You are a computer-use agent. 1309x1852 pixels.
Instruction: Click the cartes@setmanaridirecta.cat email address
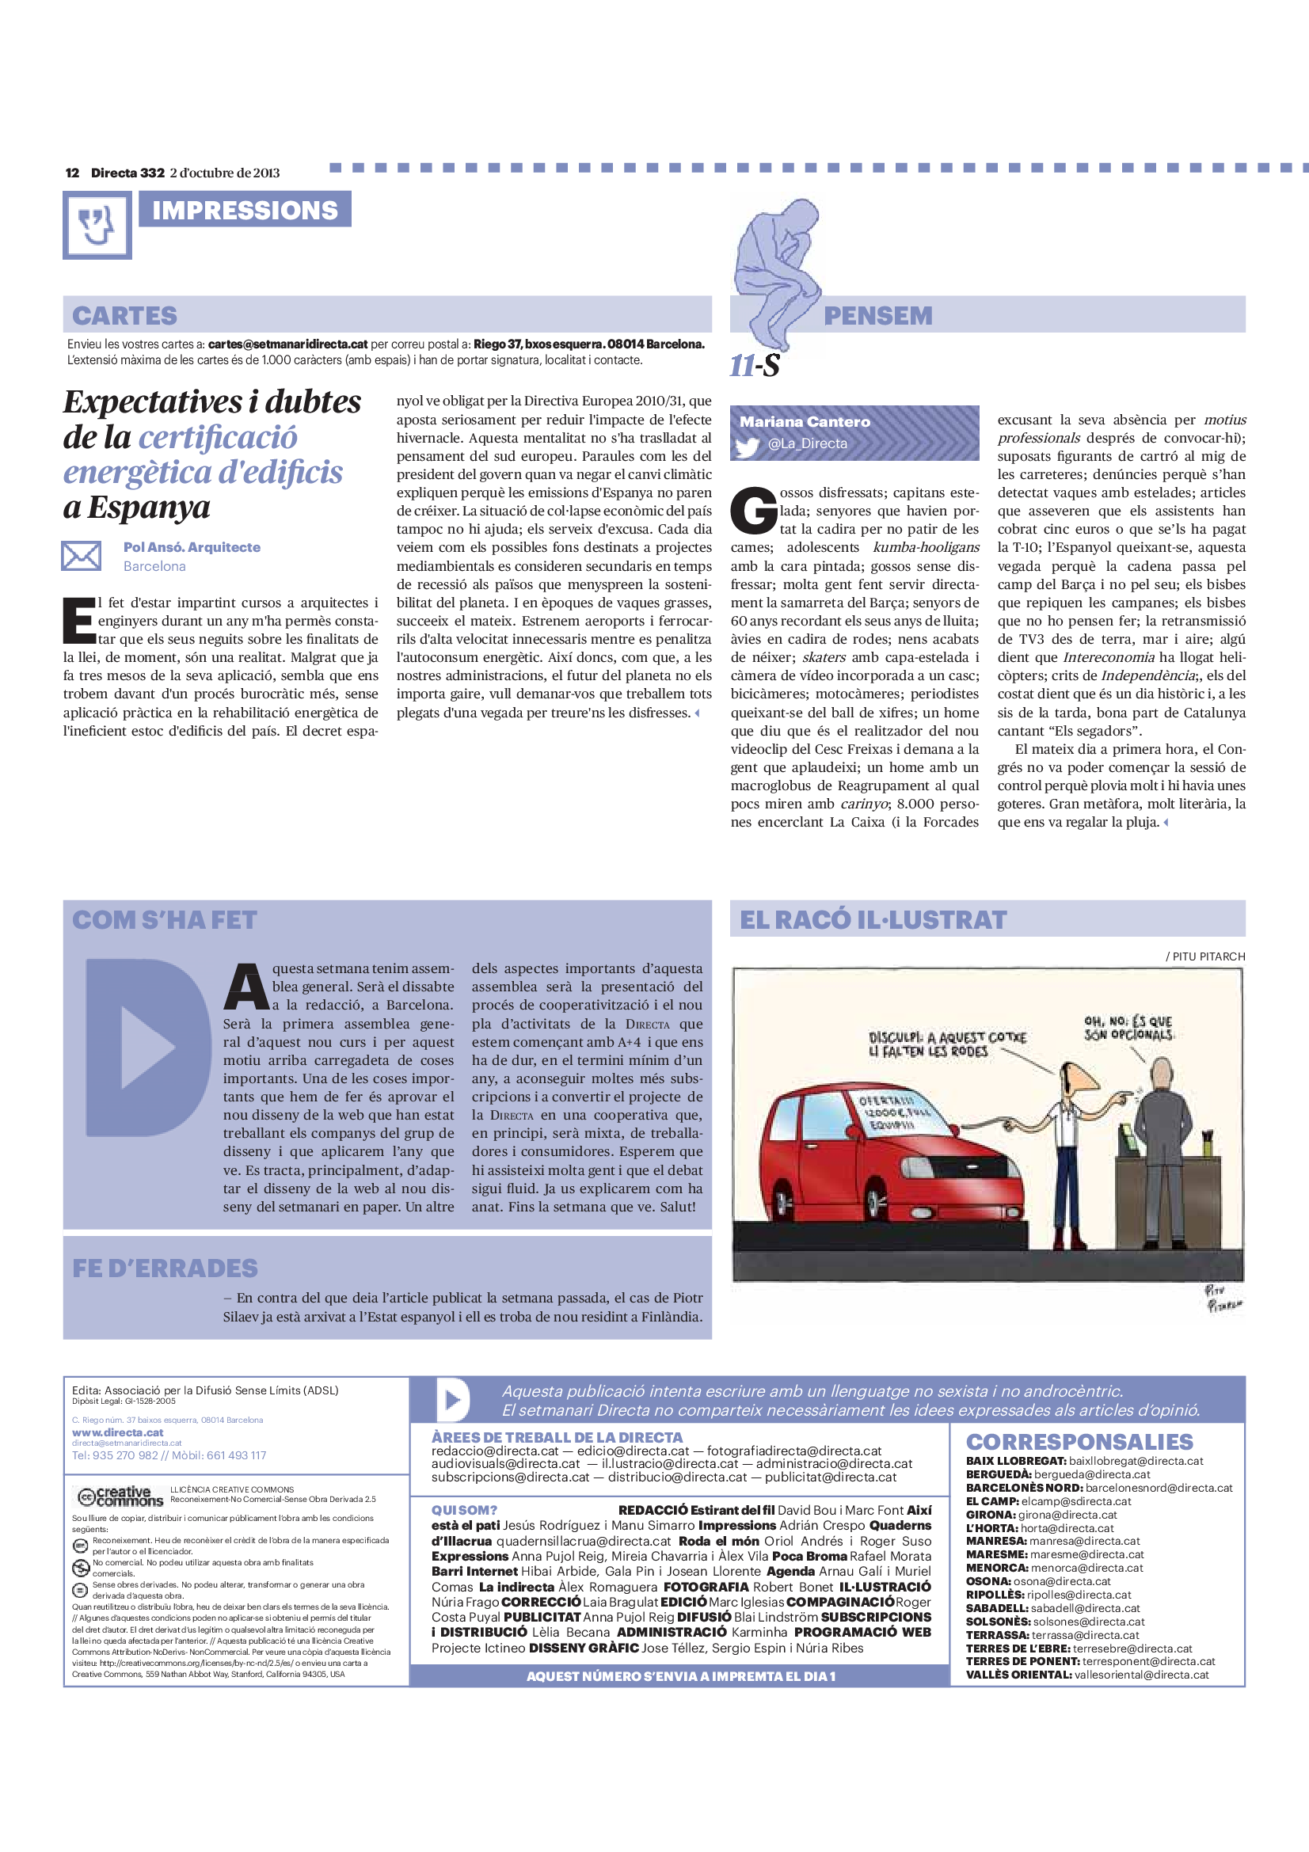pos(288,344)
